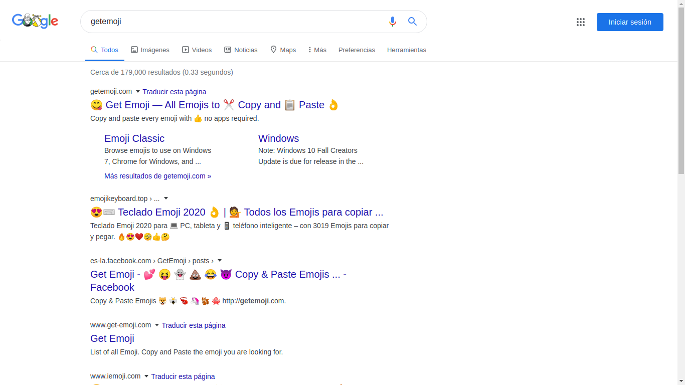Switch to the Imágenes tab
The image size is (685, 385).
[x=150, y=50]
